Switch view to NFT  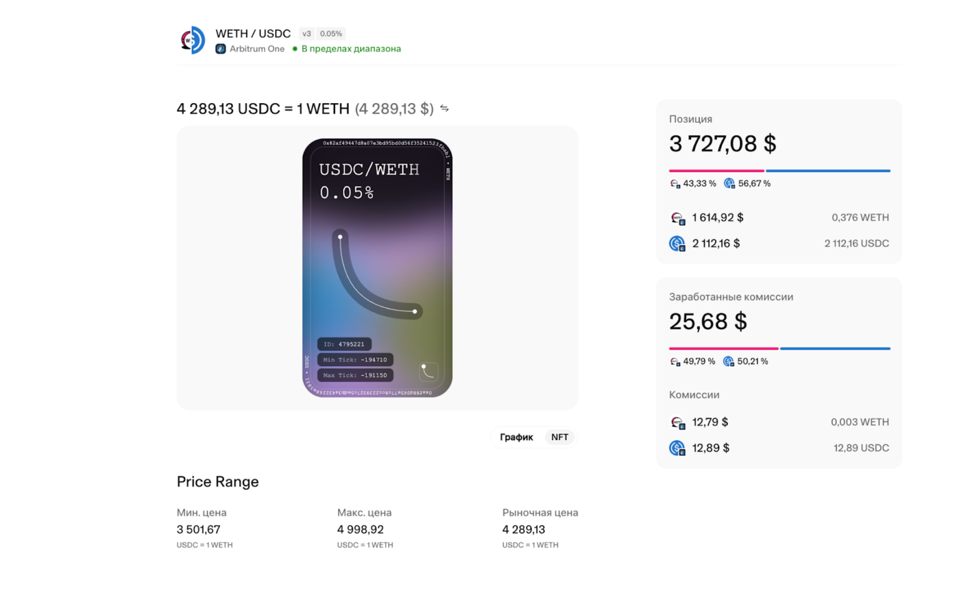[x=559, y=437]
